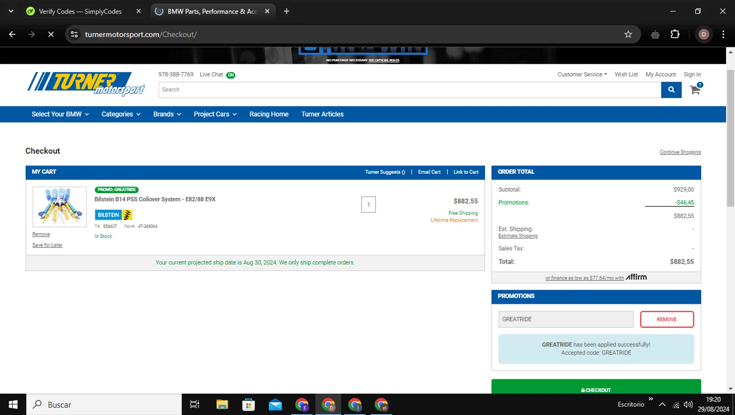Click the page vertical scrollbar thumb
The height and width of the screenshot is (415, 735).
tap(731, 139)
